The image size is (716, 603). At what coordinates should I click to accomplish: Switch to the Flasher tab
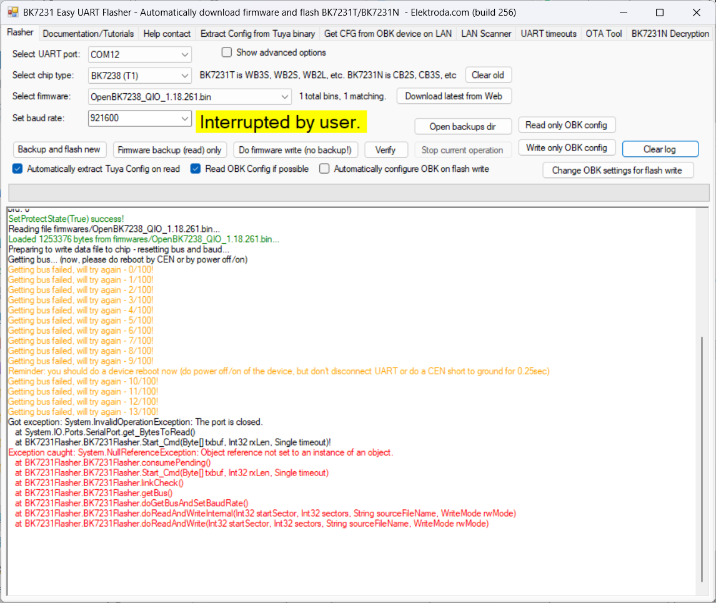pos(20,32)
